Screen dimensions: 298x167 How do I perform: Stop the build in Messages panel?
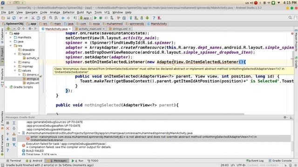pyautogui.click(x=7, y=123)
